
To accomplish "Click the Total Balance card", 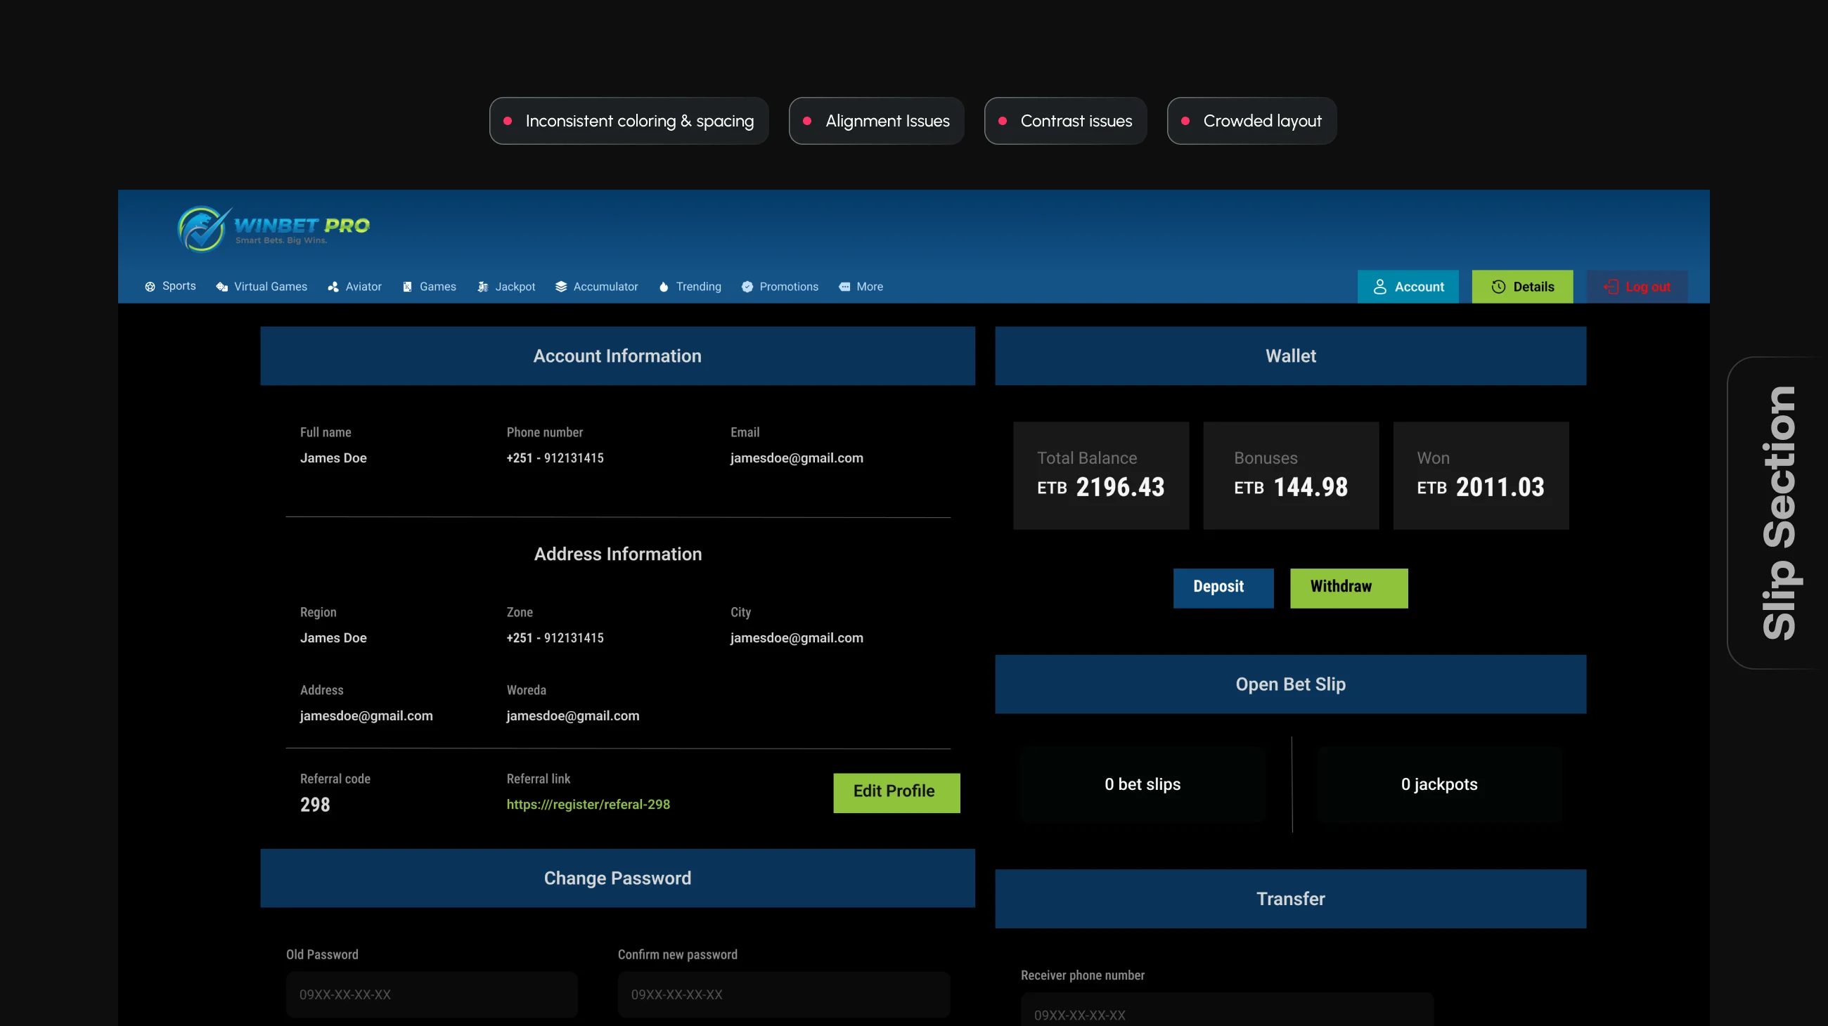I will click(x=1100, y=475).
